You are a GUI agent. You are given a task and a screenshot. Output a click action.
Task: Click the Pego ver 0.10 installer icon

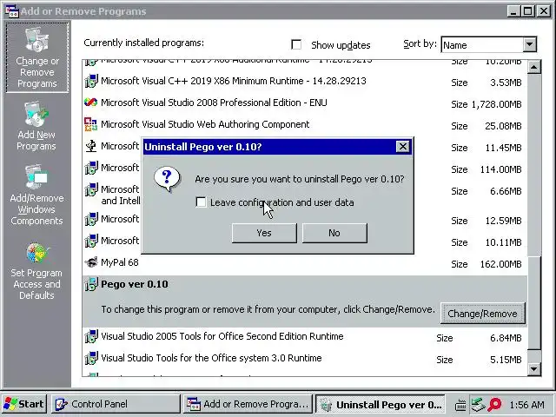pos(91,284)
